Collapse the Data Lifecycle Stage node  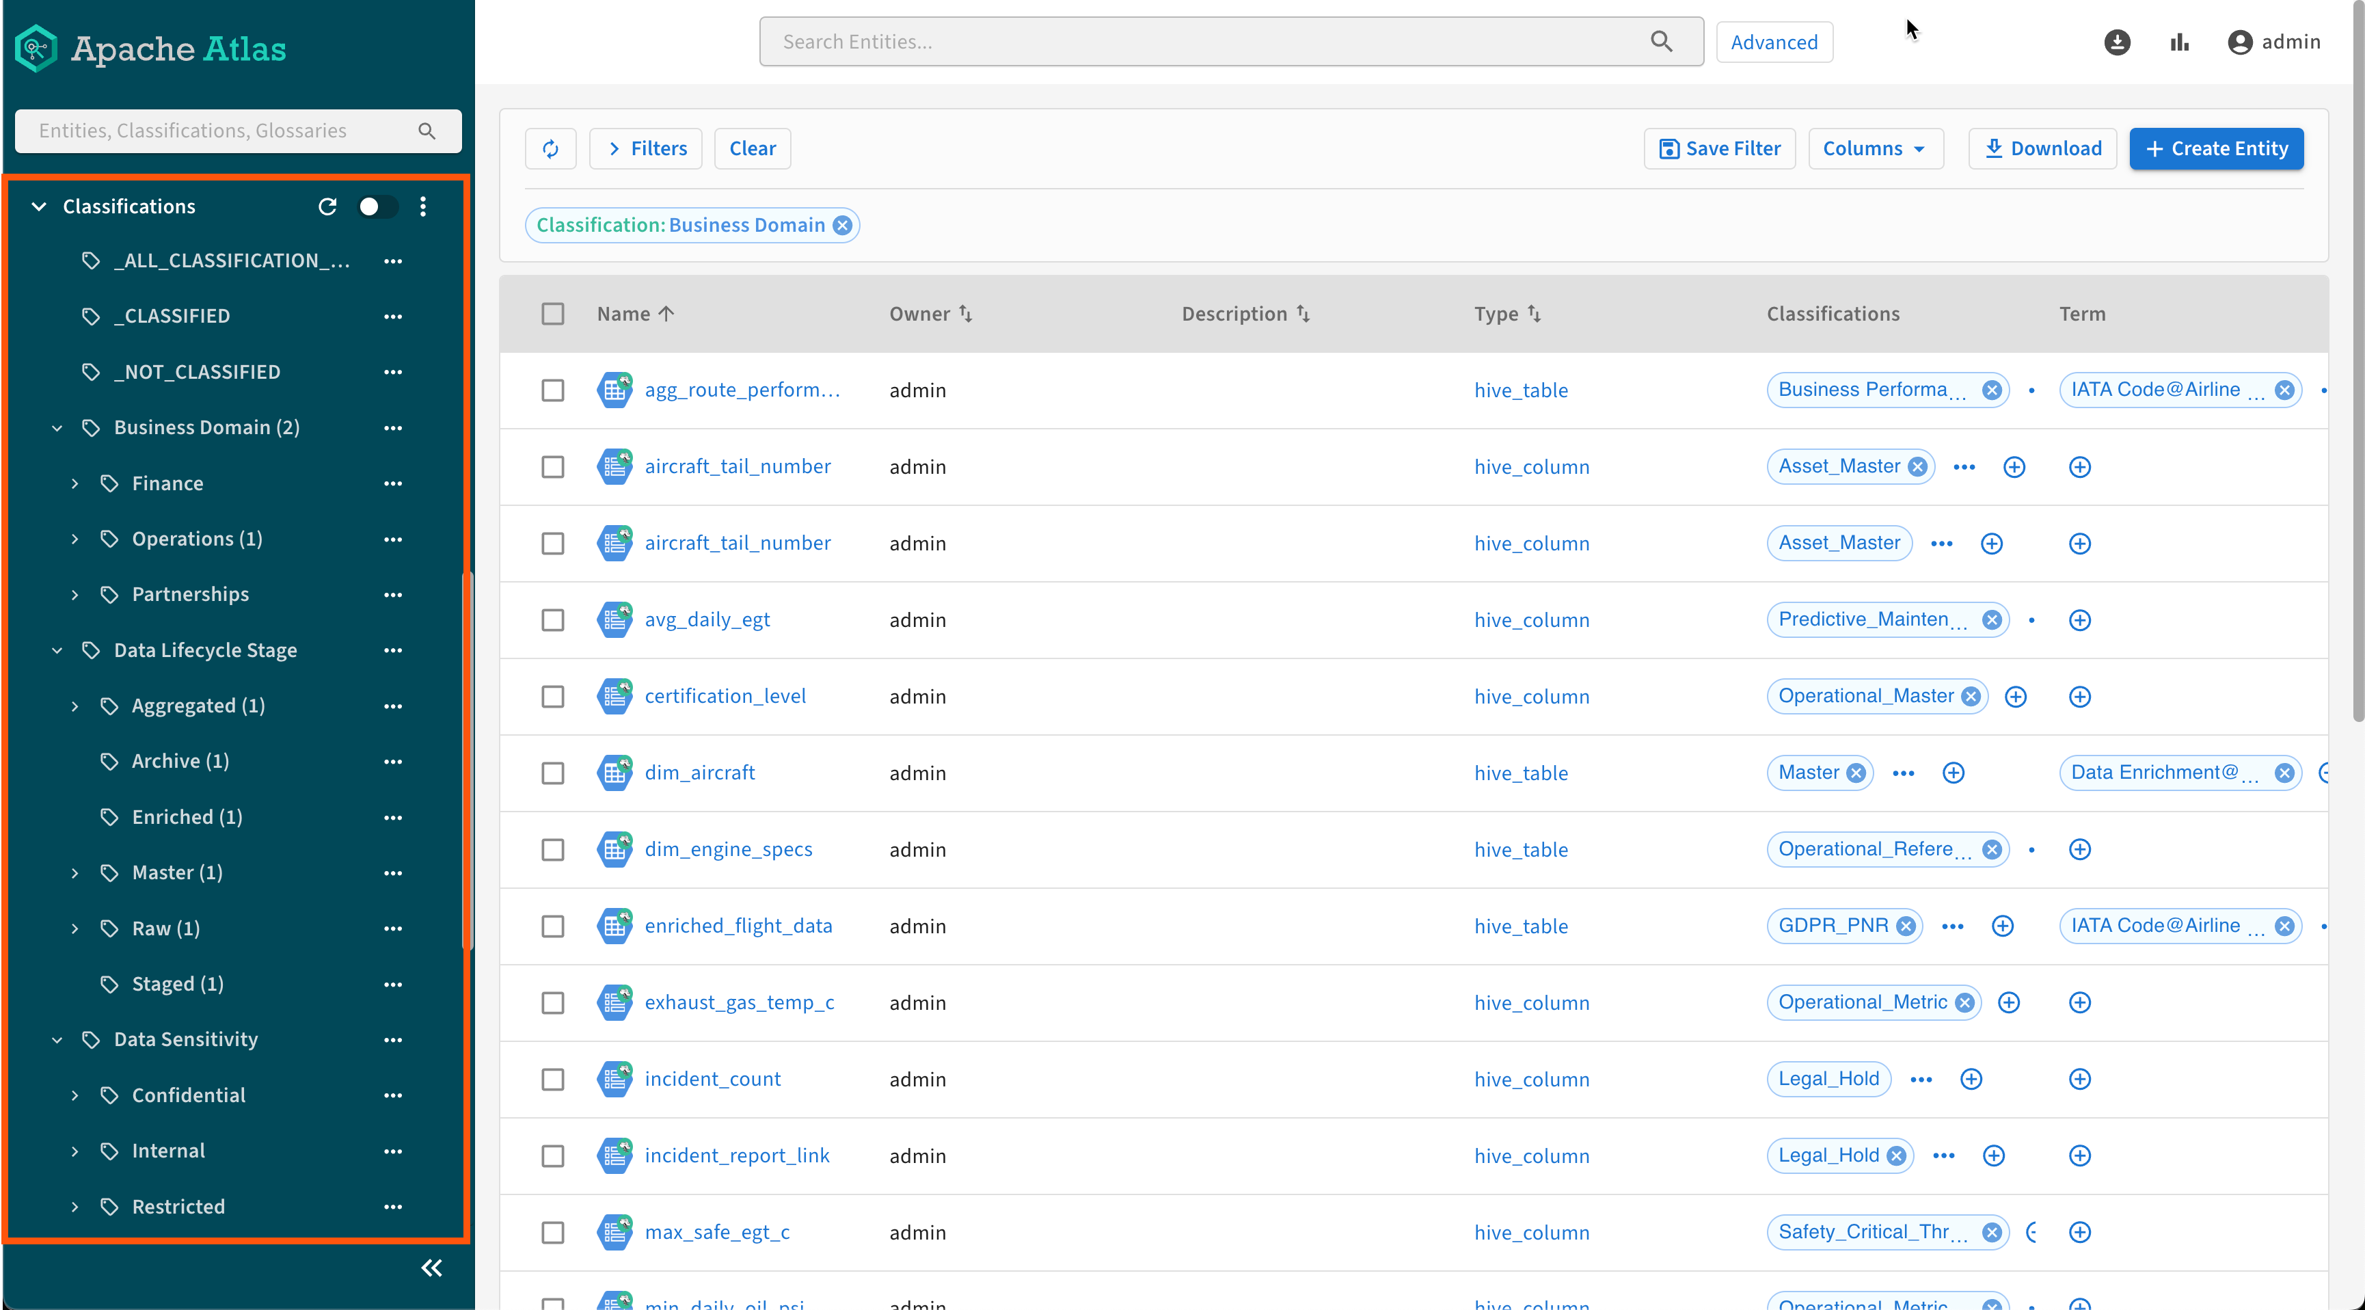click(x=57, y=652)
